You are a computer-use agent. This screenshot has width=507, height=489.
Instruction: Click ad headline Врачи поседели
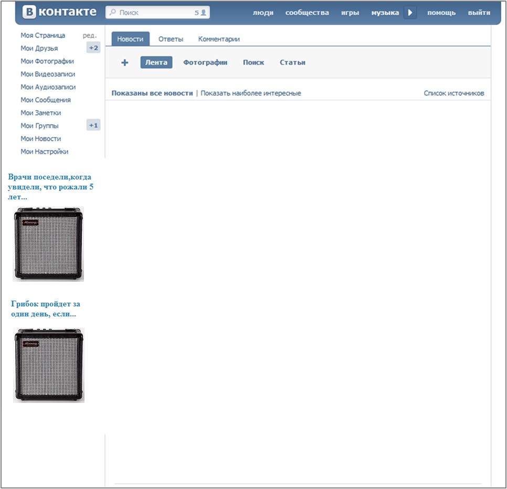(x=50, y=187)
